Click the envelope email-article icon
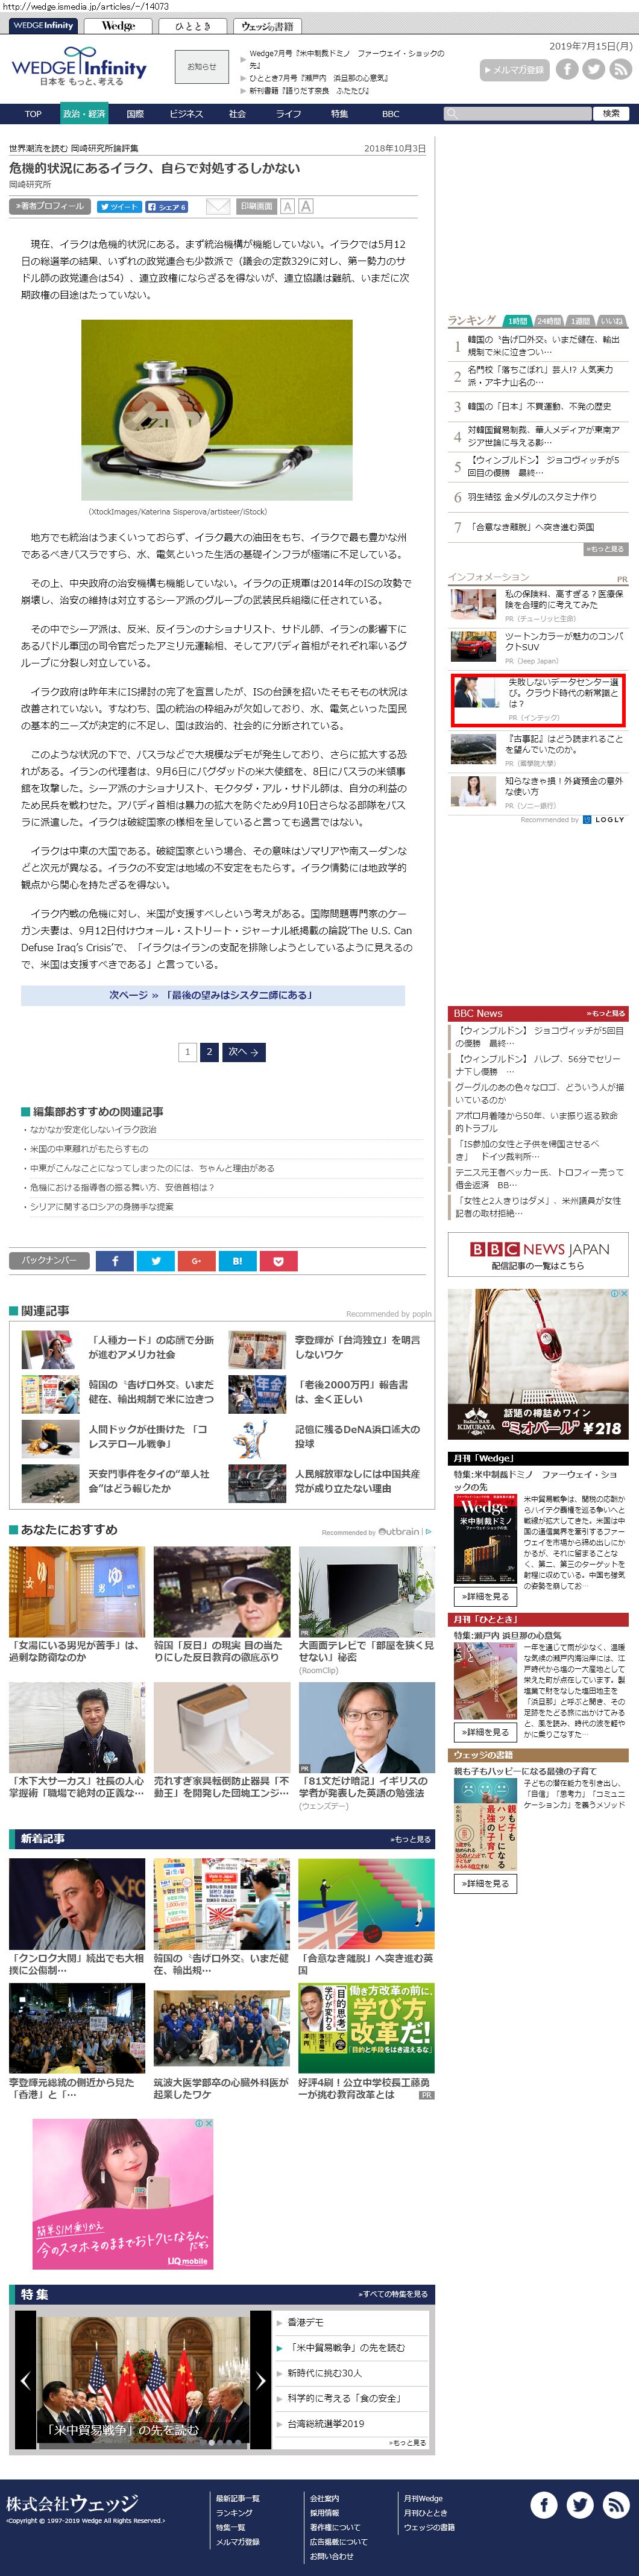Viewport: 639px width, 2576px height. pyautogui.click(x=218, y=206)
